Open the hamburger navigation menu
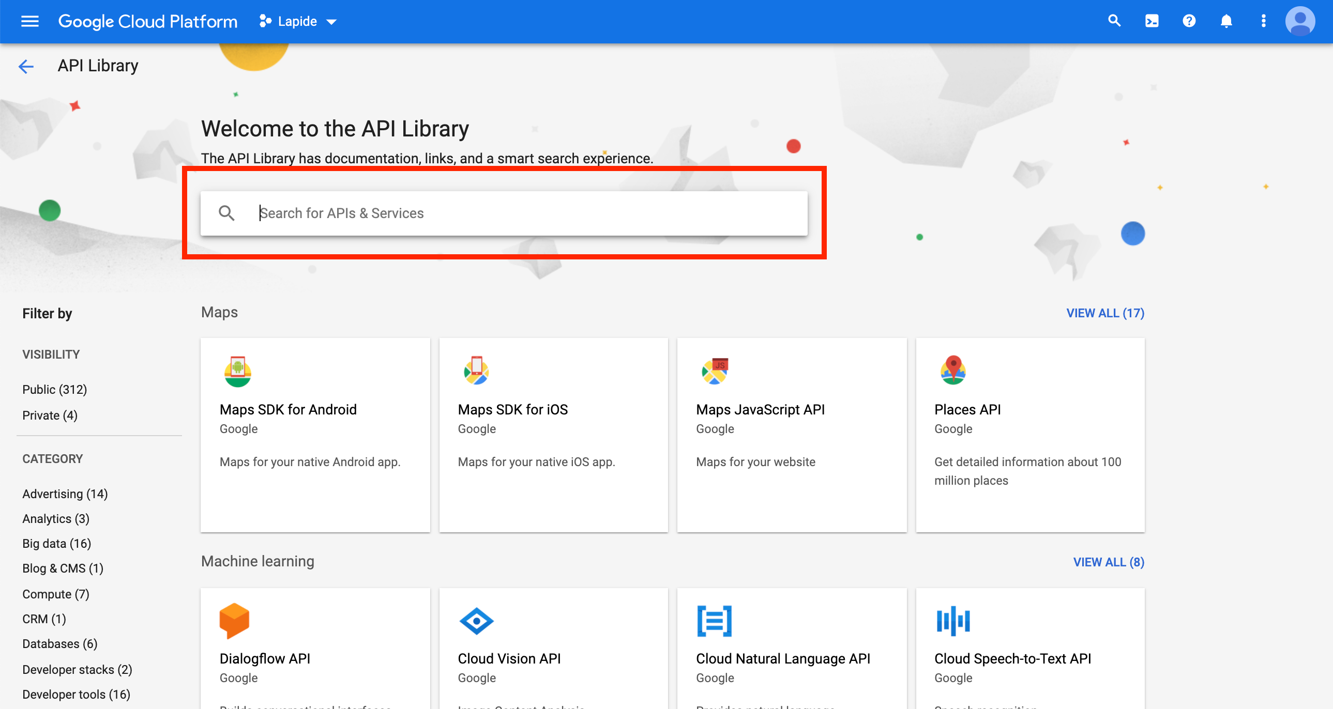The height and width of the screenshot is (709, 1333). [x=29, y=21]
